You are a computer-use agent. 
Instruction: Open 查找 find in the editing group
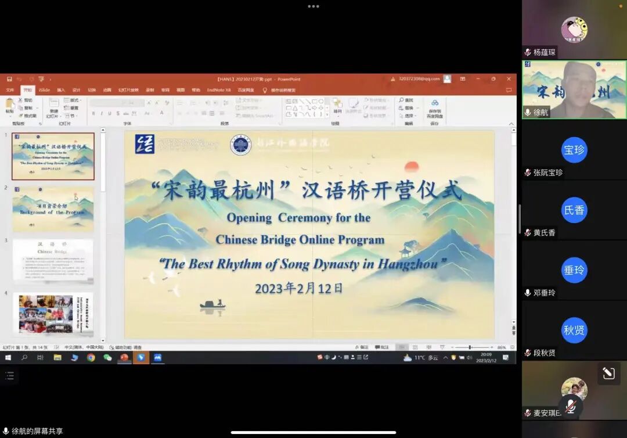pos(406,100)
